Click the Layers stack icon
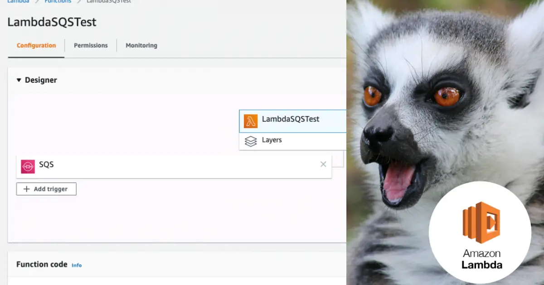Screen dimensions: 544x285 251,141
